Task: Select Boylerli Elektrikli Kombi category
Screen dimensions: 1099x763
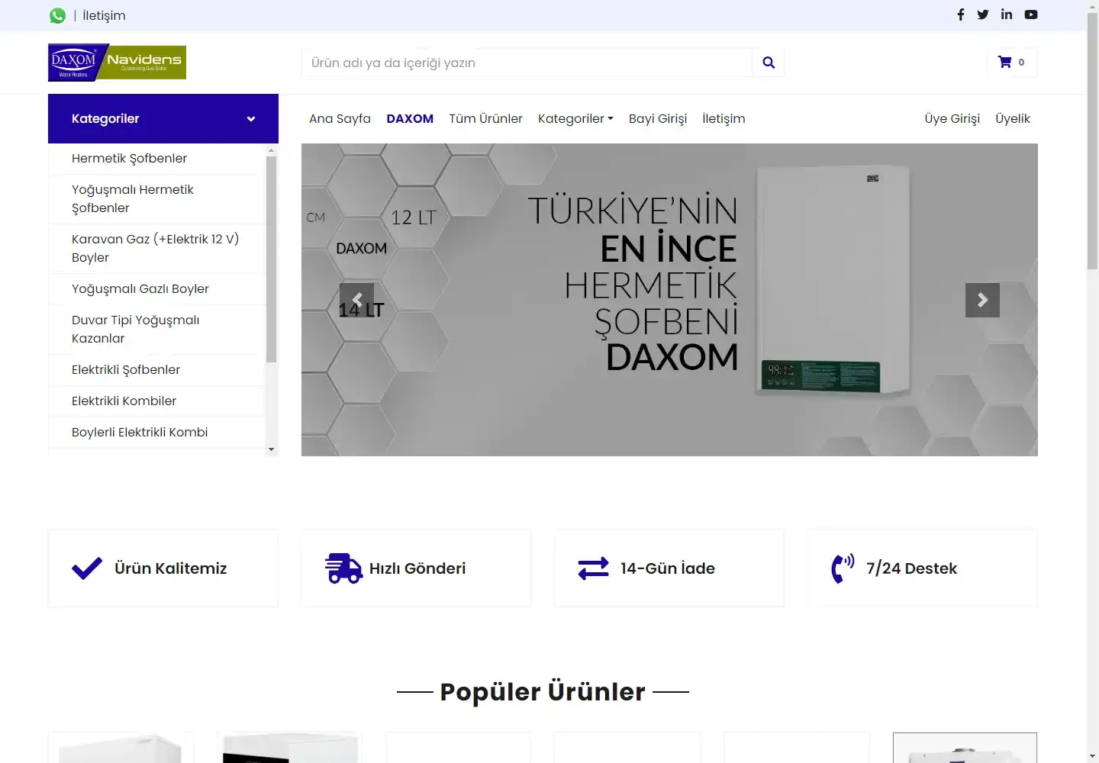Action: pos(156,433)
